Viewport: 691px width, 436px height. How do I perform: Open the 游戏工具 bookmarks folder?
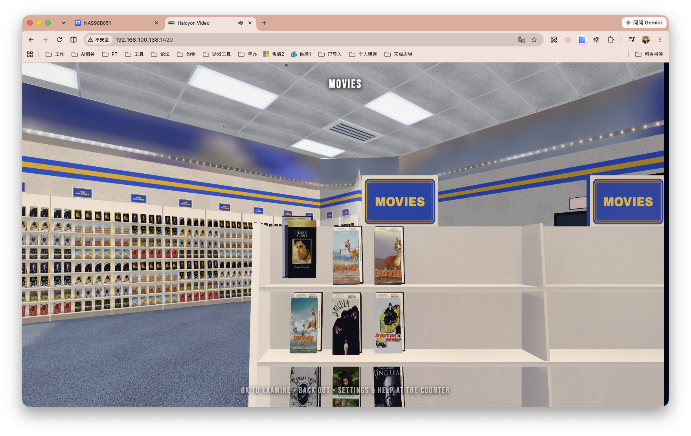click(x=217, y=54)
